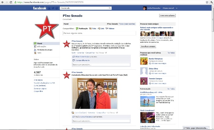
Task: Click the Criar uma página button
Action: click(167, 16)
